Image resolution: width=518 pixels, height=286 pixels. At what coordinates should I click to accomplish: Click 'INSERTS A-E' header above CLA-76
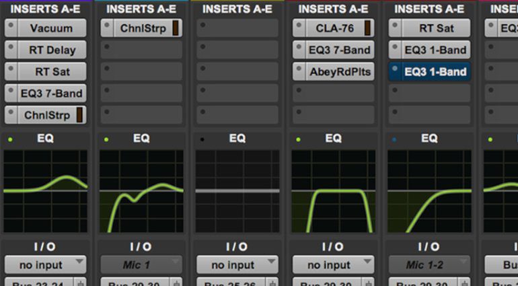(x=333, y=9)
